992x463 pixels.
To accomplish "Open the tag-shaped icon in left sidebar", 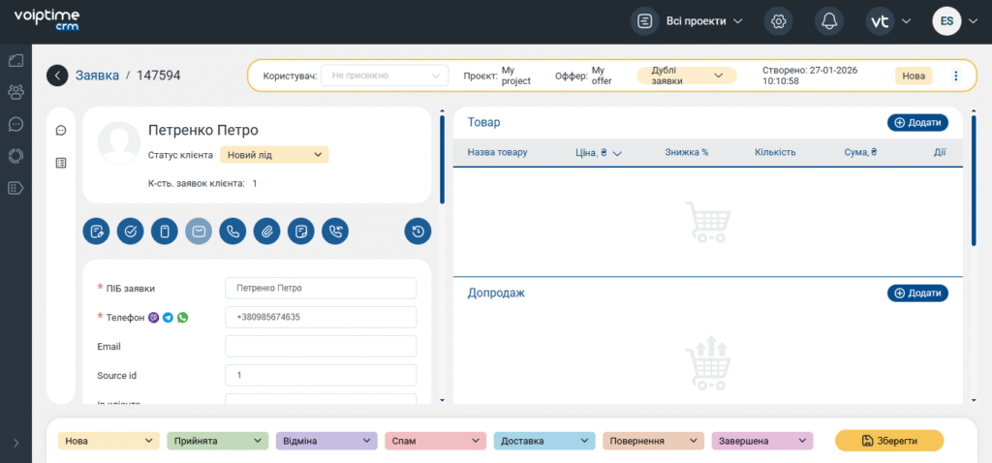I will (x=15, y=187).
